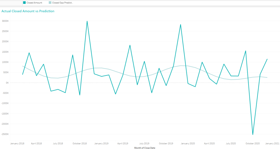280x149 pixels.
Task: Click the lowest data point near October 2020
Action: pyautogui.click(x=253, y=135)
